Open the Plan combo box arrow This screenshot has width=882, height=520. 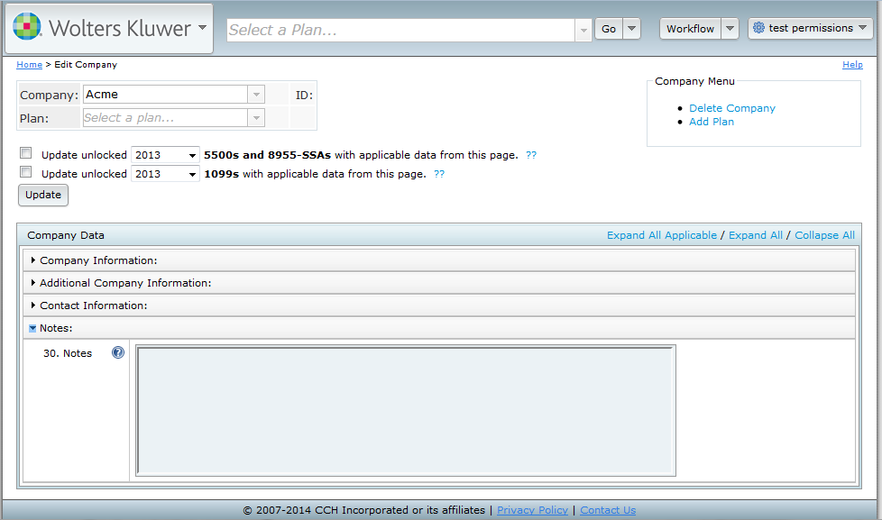(256, 117)
